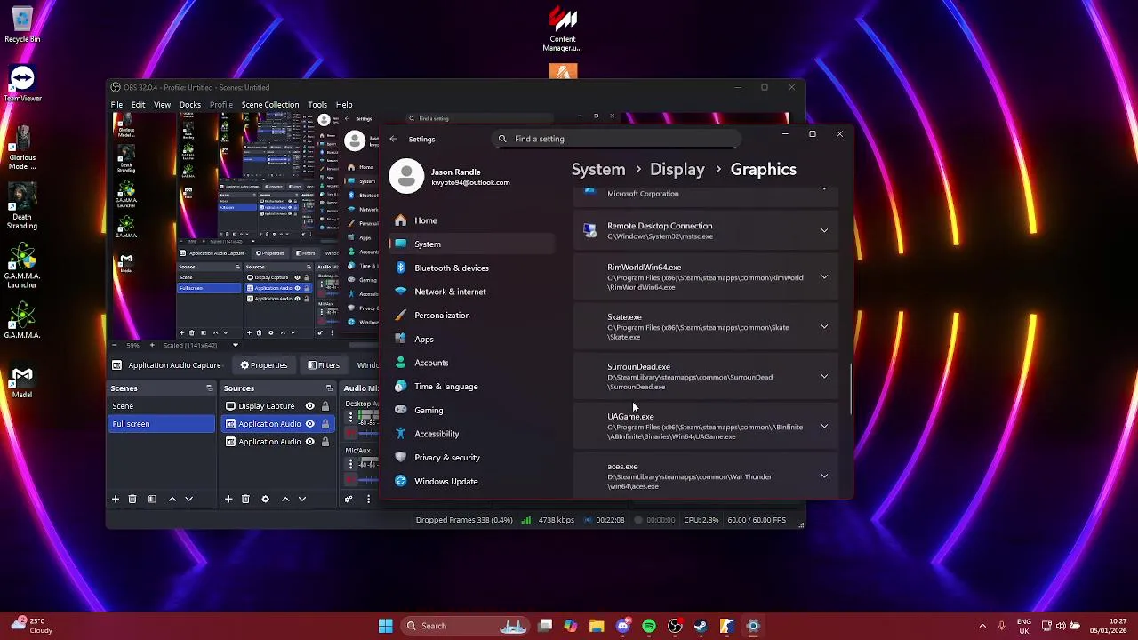Add a new source in OBS Sources panel
Viewport: 1138px width, 640px height.
[x=228, y=499]
